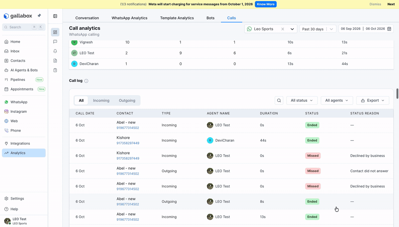Open Appointments from the sidebar
The width and height of the screenshot is (399, 227).
(x=24, y=89)
